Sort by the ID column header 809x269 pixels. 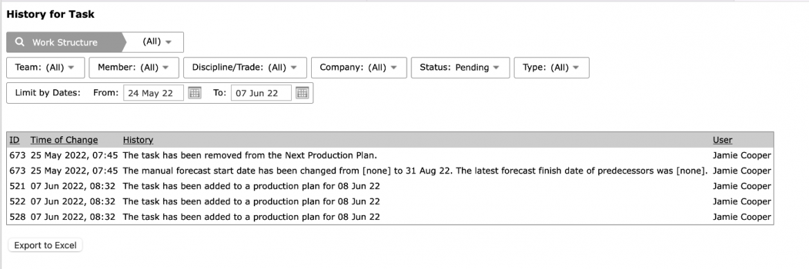point(15,140)
